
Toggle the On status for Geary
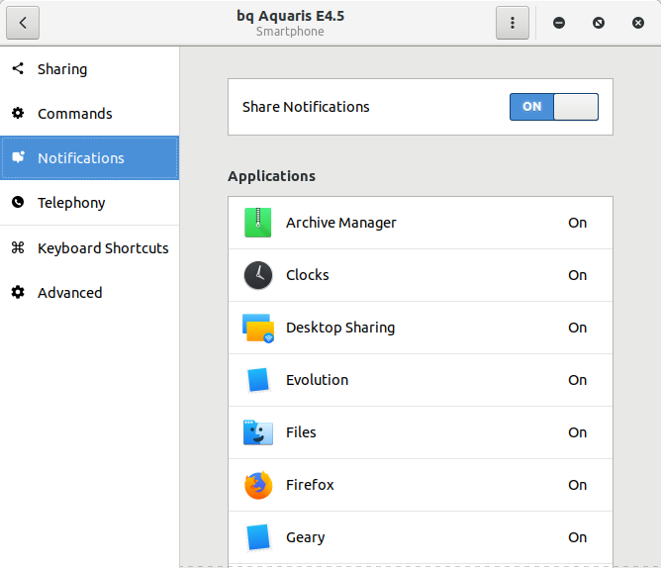pos(577,537)
